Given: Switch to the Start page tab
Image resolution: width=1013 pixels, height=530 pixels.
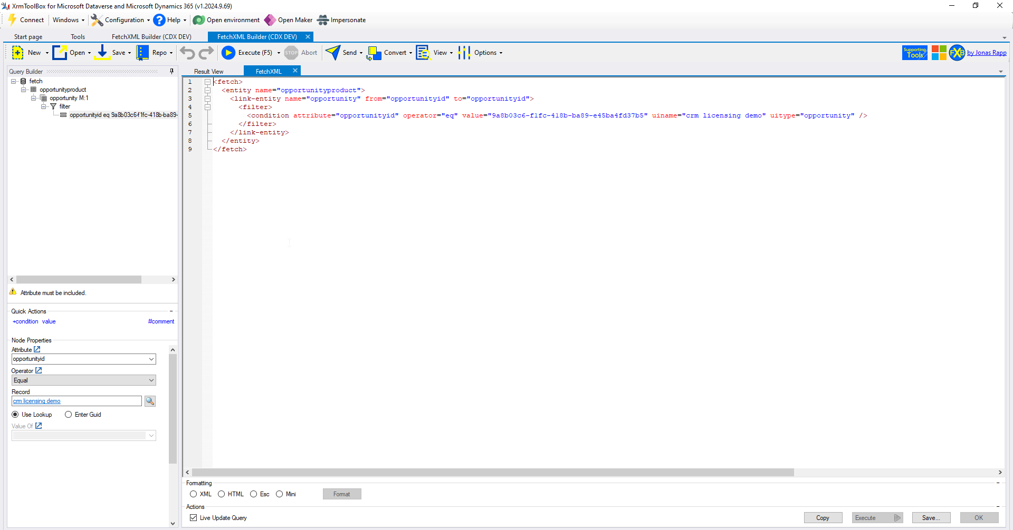Looking at the screenshot, I should coord(28,37).
